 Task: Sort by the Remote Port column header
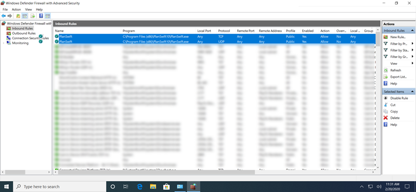pos(246,31)
